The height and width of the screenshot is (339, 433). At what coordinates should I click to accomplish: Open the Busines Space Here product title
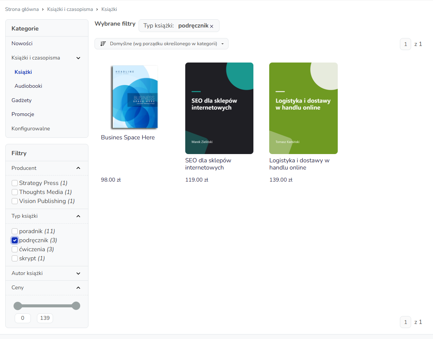(x=128, y=137)
